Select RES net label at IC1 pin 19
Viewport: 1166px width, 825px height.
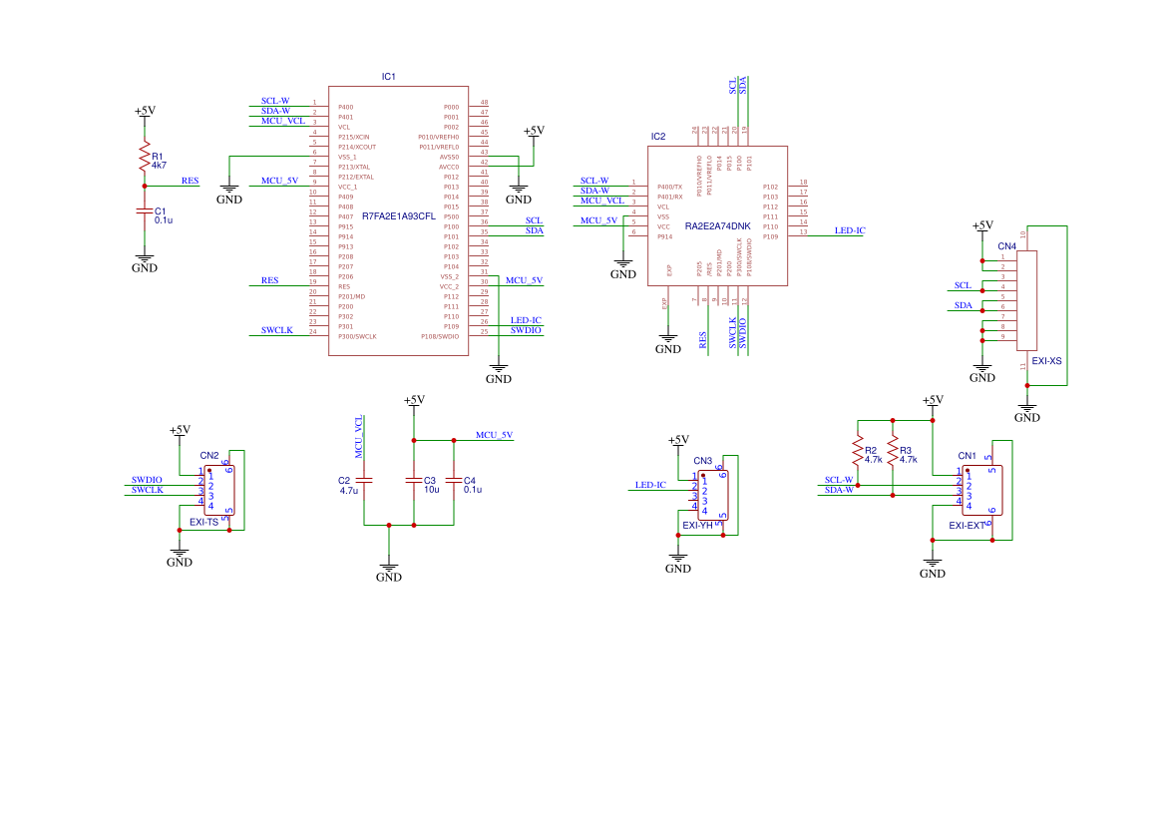pos(270,280)
